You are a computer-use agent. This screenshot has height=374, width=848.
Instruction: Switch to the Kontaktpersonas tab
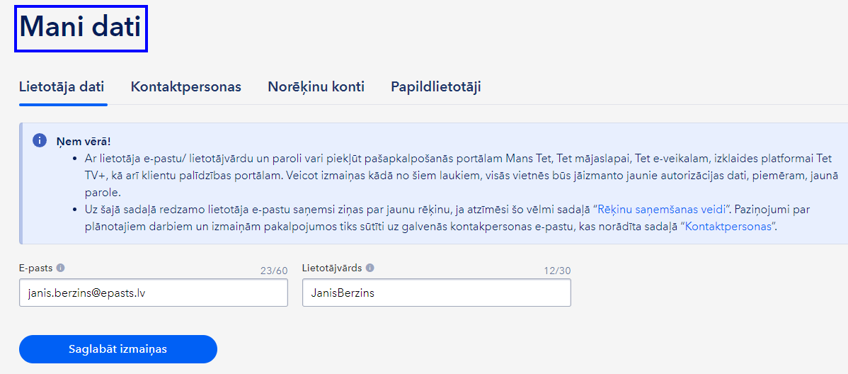[186, 86]
